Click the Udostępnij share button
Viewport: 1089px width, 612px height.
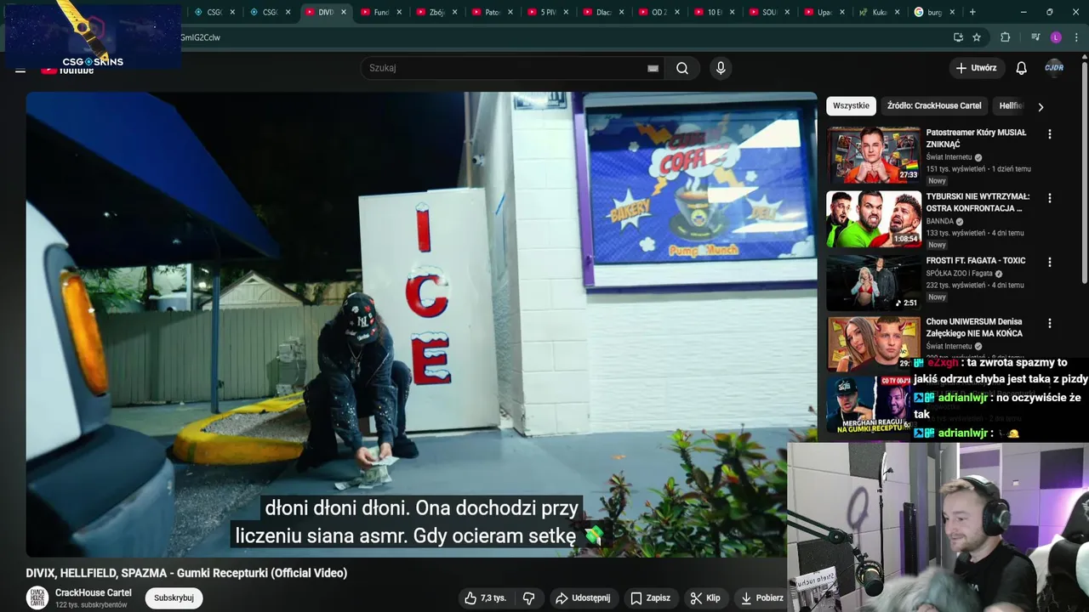pos(583,598)
